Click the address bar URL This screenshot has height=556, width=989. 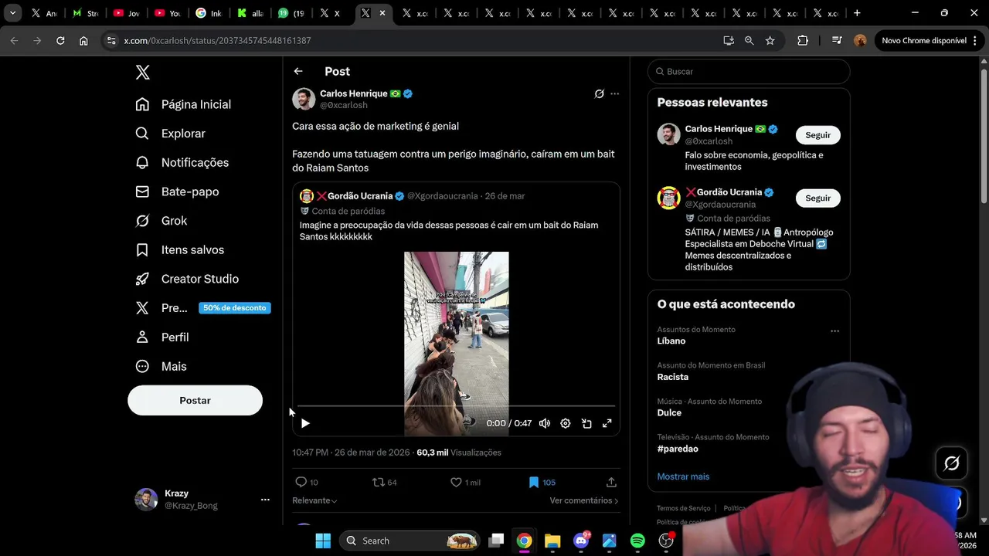(x=217, y=41)
